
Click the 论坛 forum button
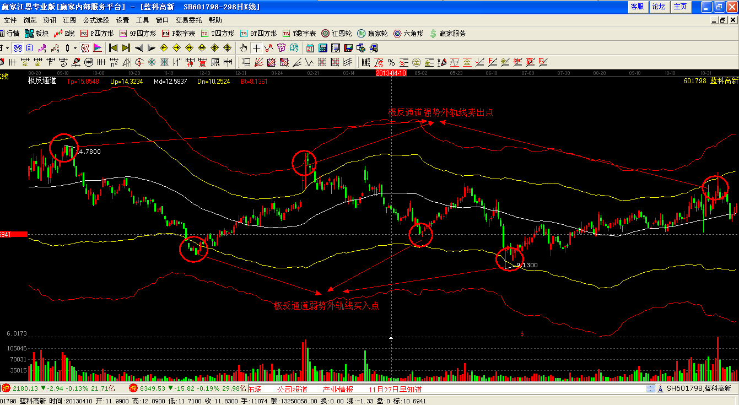(659, 7)
